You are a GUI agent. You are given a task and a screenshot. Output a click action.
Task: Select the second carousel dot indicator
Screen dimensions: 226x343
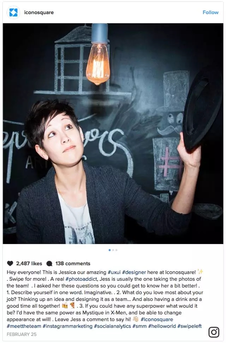tap(113, 250)
